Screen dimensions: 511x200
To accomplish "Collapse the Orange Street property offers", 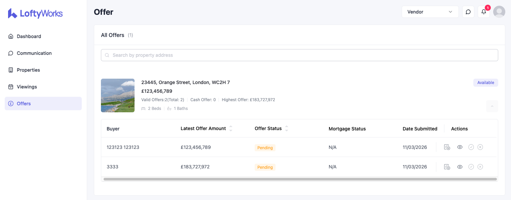I will [x=492, y=106].
